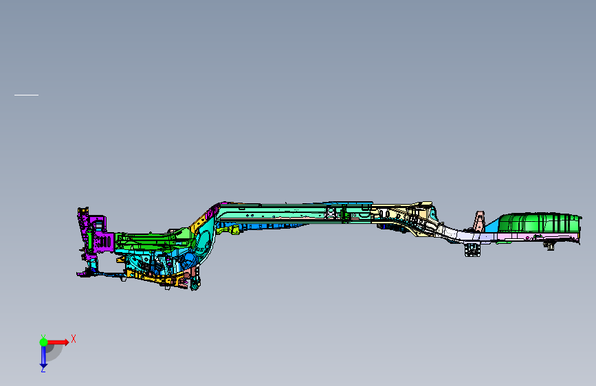Image resolution: width=596 pixels, height=386 pixels.
Task: Select the green rear panel of the model
Action: click(x=538, y=223)
